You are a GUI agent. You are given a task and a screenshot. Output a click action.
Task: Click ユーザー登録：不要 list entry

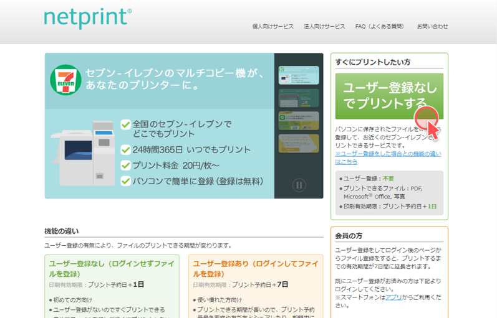point(367,179)
